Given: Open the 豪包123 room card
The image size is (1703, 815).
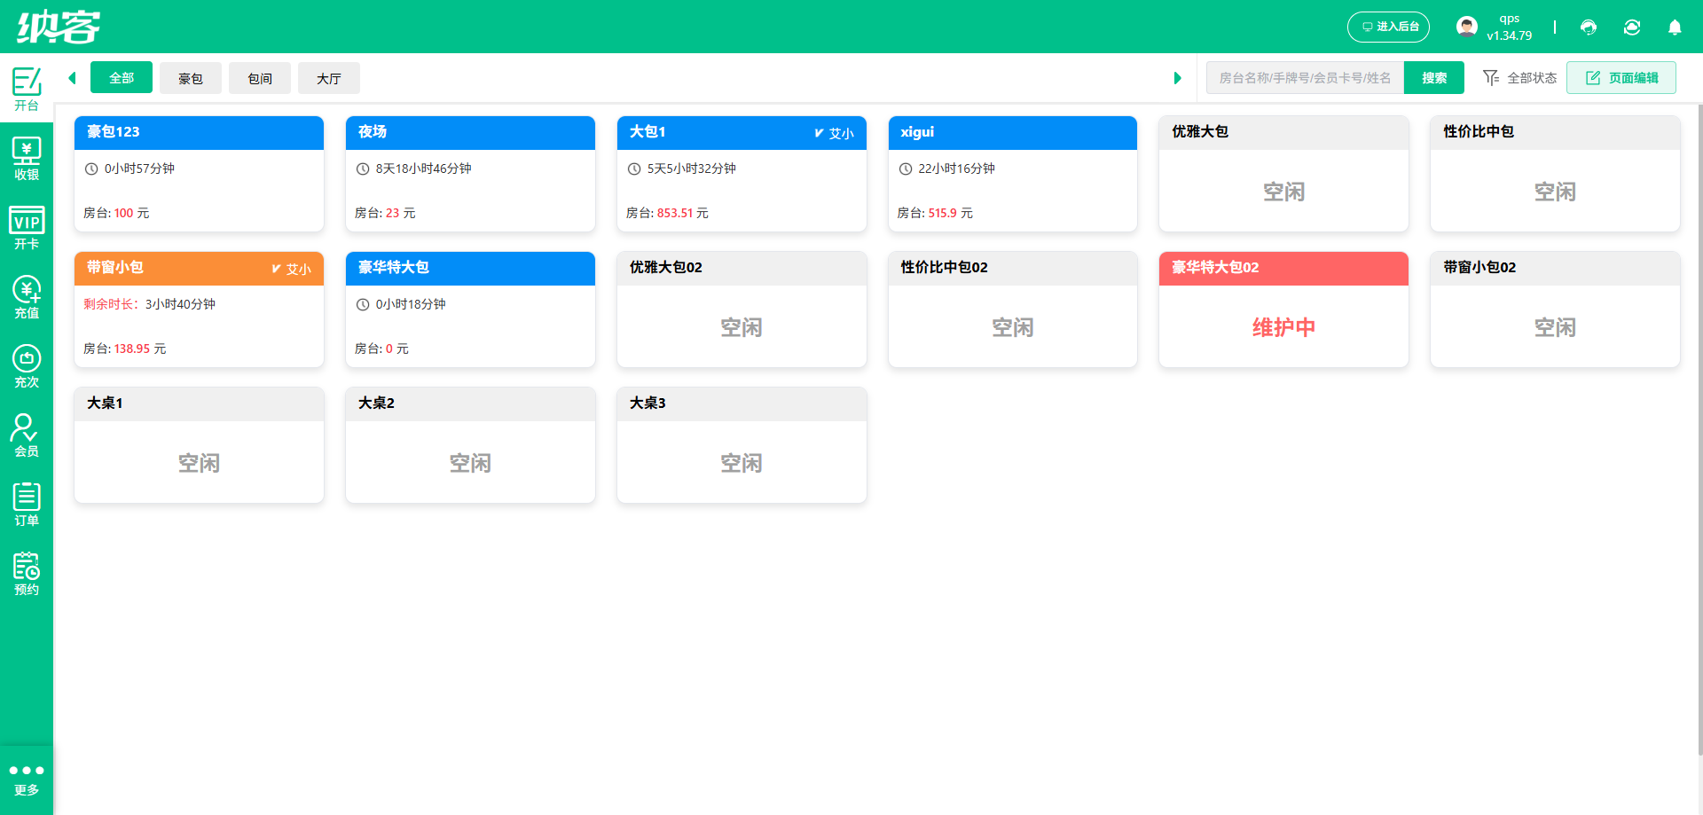Looking at the screenshot, I should point(199,174).
